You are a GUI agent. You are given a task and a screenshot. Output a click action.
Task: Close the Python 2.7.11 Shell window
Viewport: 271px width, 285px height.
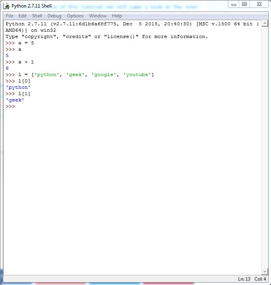[x=259, y=4]
